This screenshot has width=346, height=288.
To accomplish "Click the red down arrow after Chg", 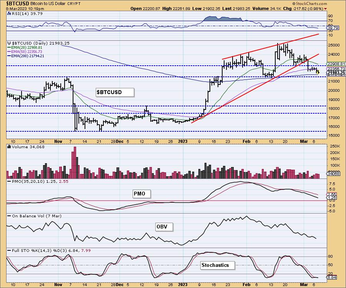I will (326, 9).
